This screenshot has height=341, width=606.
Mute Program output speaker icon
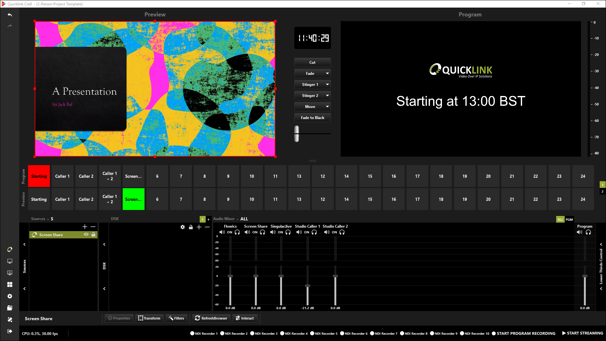(580, 232)
